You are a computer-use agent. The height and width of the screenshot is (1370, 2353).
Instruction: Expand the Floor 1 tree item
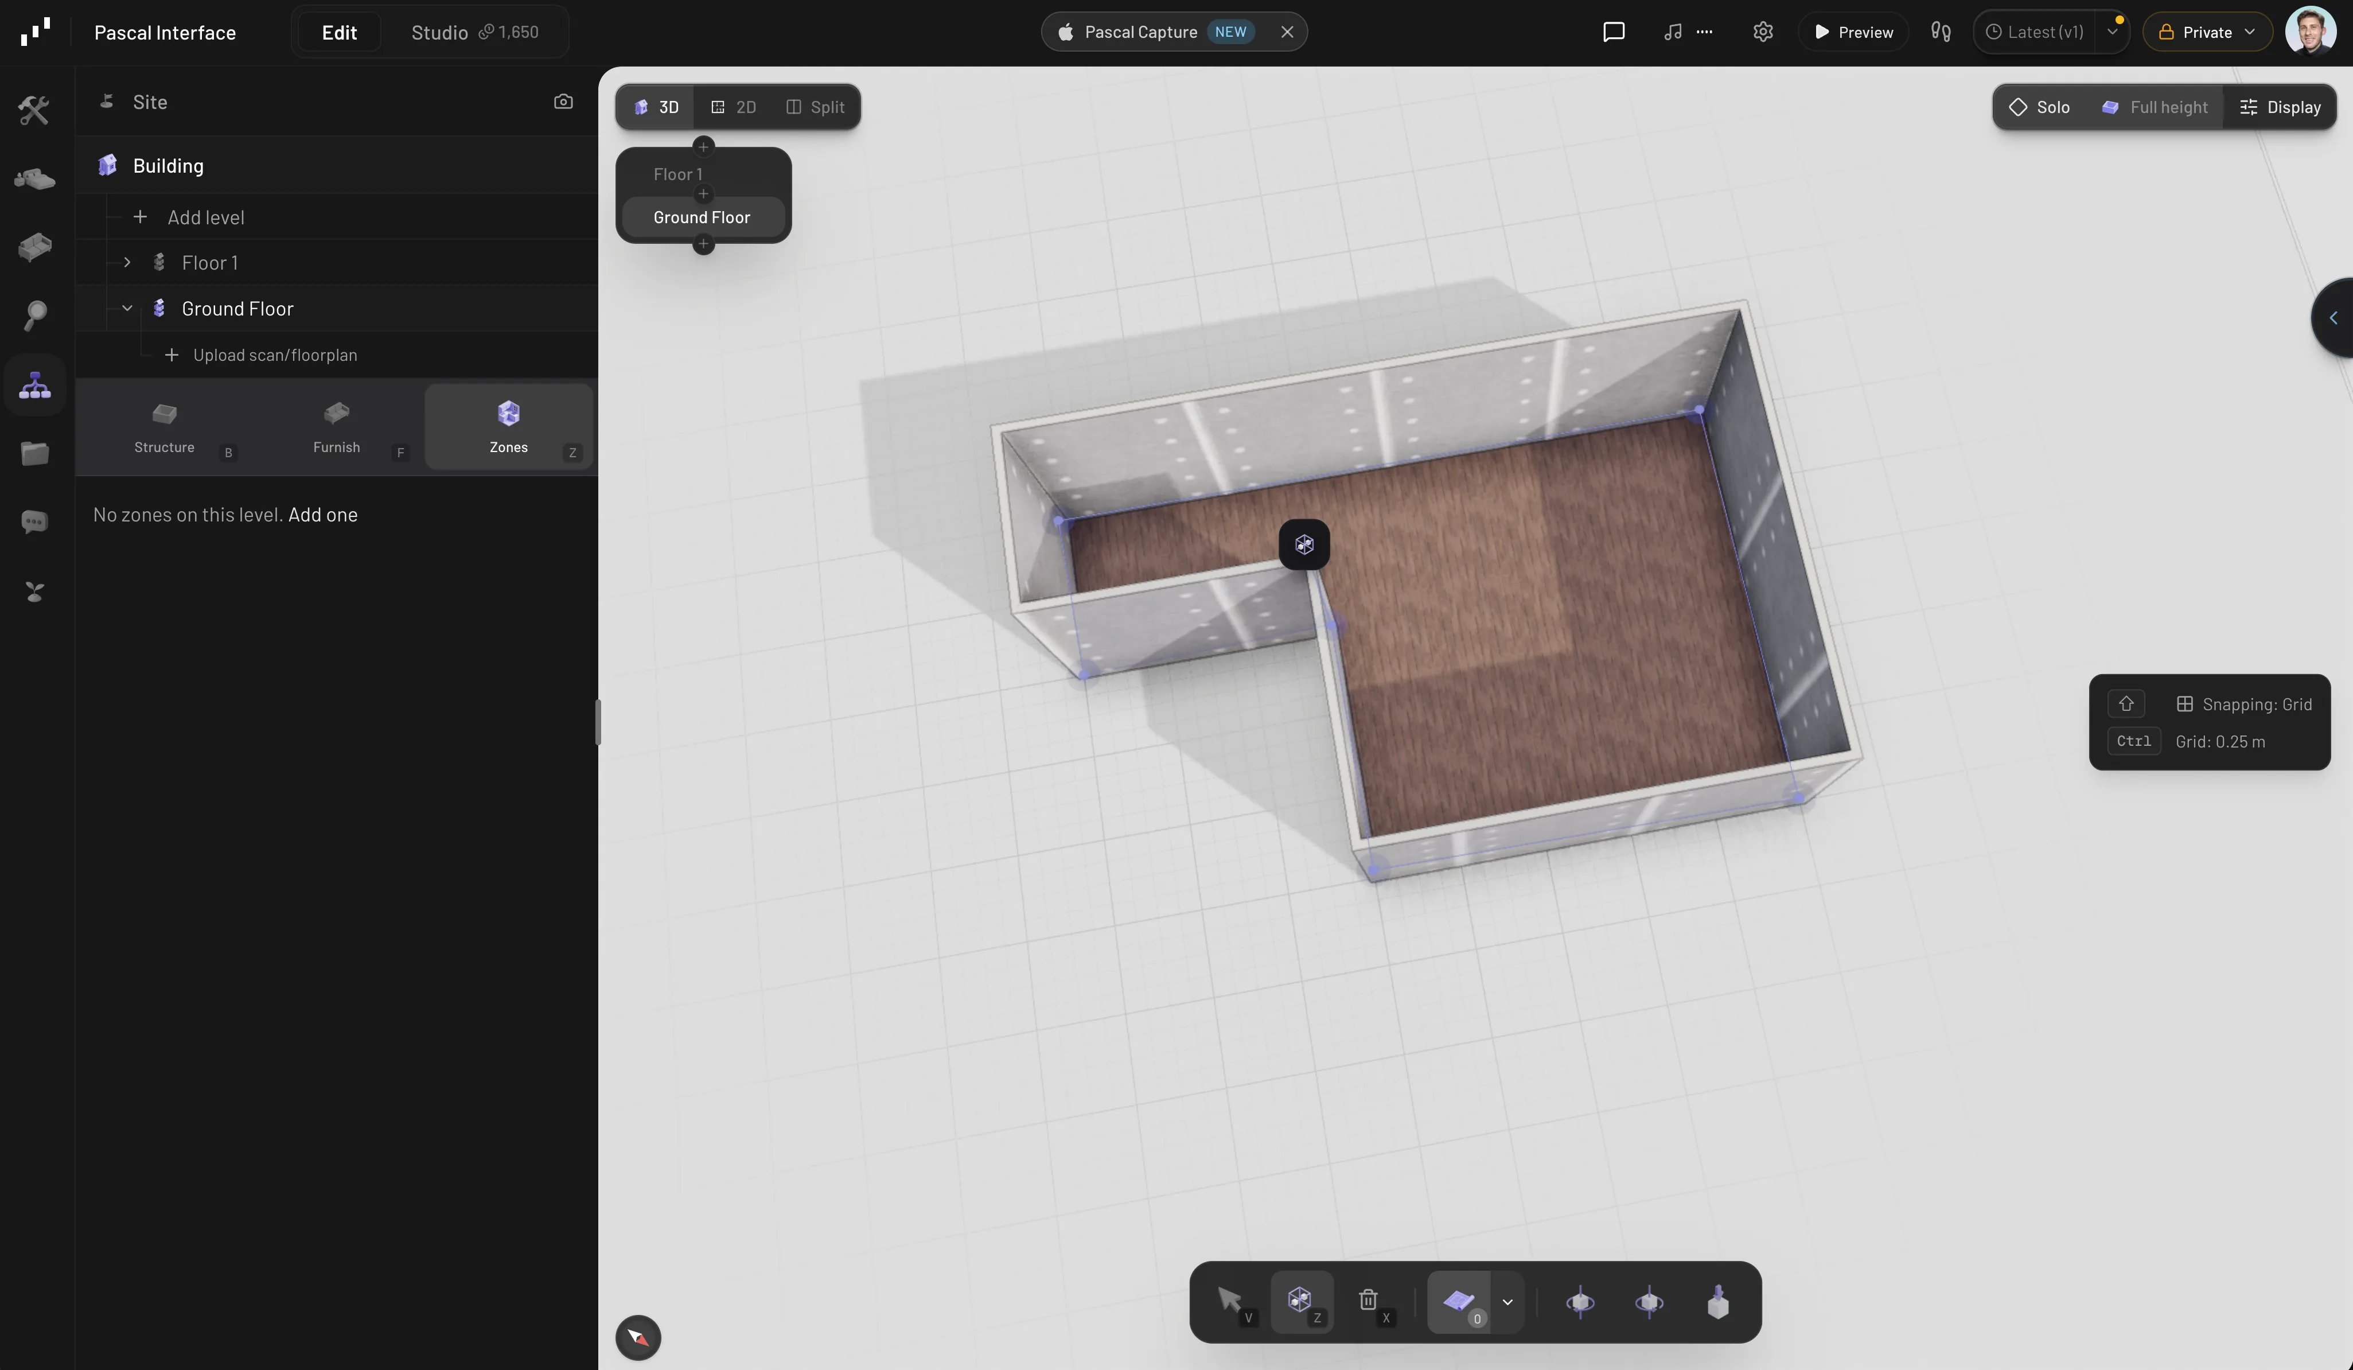[x=127, y=262]
